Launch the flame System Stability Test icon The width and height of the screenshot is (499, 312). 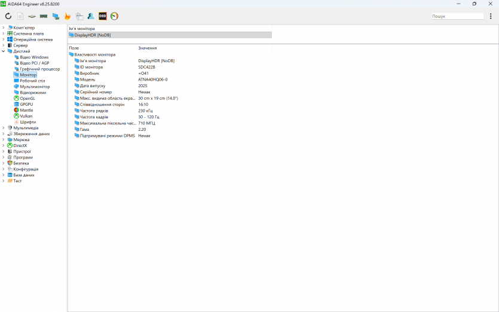click(67, 16)
